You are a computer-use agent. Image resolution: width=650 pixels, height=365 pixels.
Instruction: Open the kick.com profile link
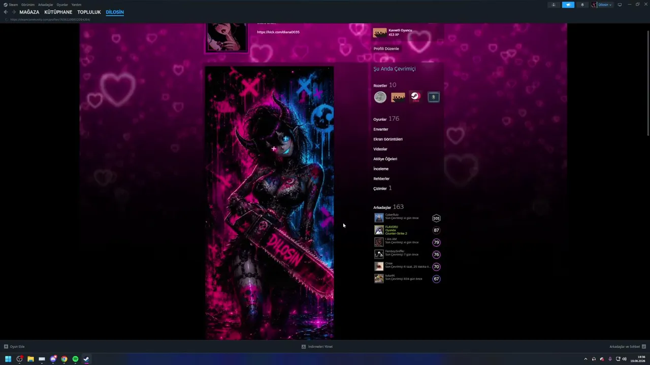(x=278, y=32)
